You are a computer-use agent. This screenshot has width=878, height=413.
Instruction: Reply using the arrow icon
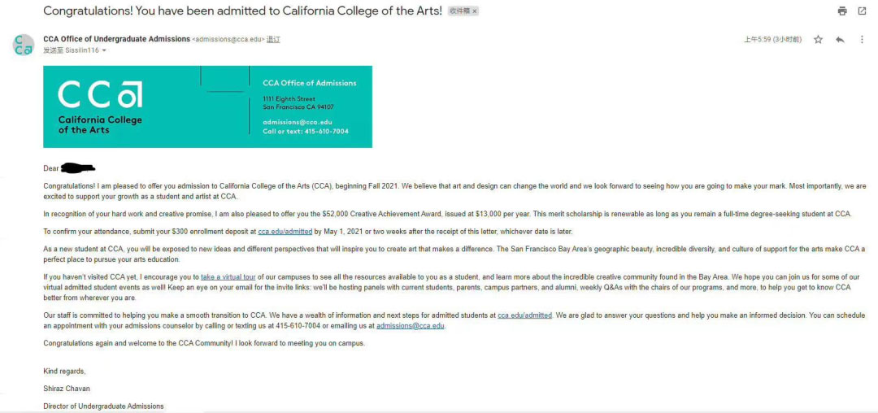[839, 40]
